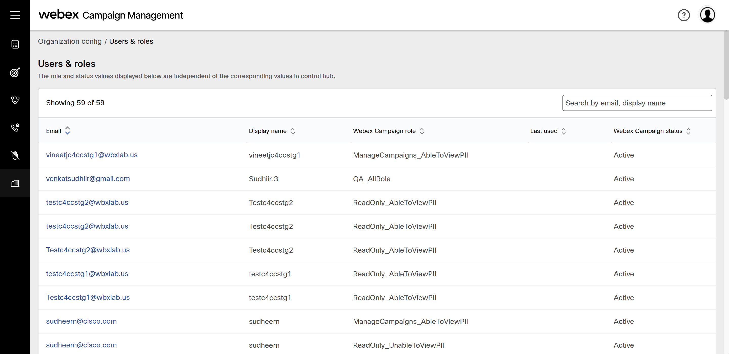729x354 pixels.
Task: Click the Last used column header label
Action: (x=544, y=131)
